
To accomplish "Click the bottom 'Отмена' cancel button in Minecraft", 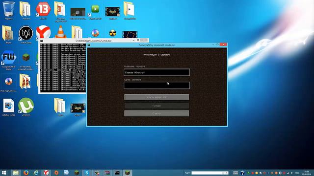I will [x=157, y=113].
